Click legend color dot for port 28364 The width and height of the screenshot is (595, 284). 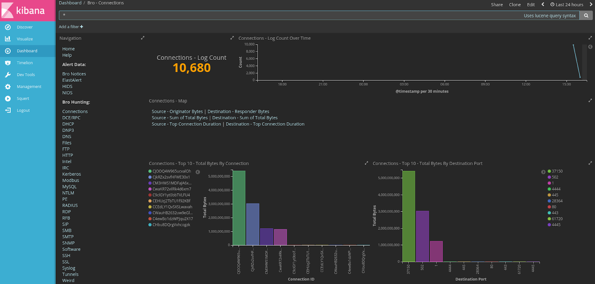click(x=549, y=201)
